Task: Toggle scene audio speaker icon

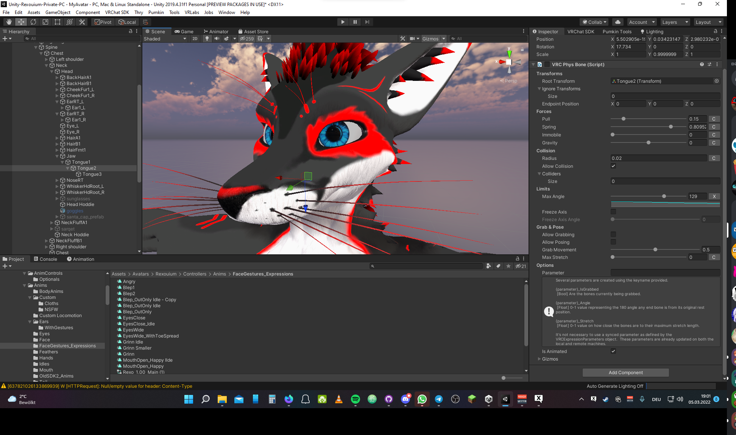Action: 217,39
